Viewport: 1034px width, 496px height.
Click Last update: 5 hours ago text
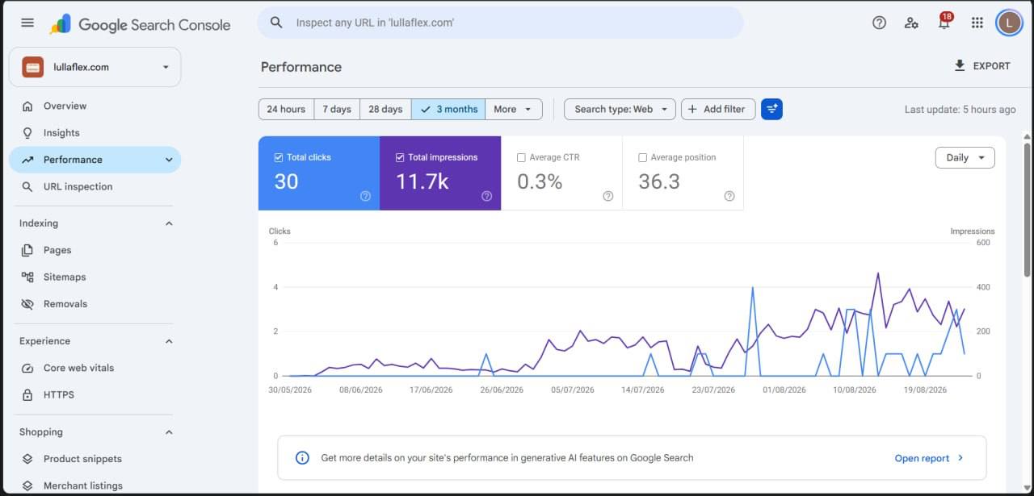point(960,109)
